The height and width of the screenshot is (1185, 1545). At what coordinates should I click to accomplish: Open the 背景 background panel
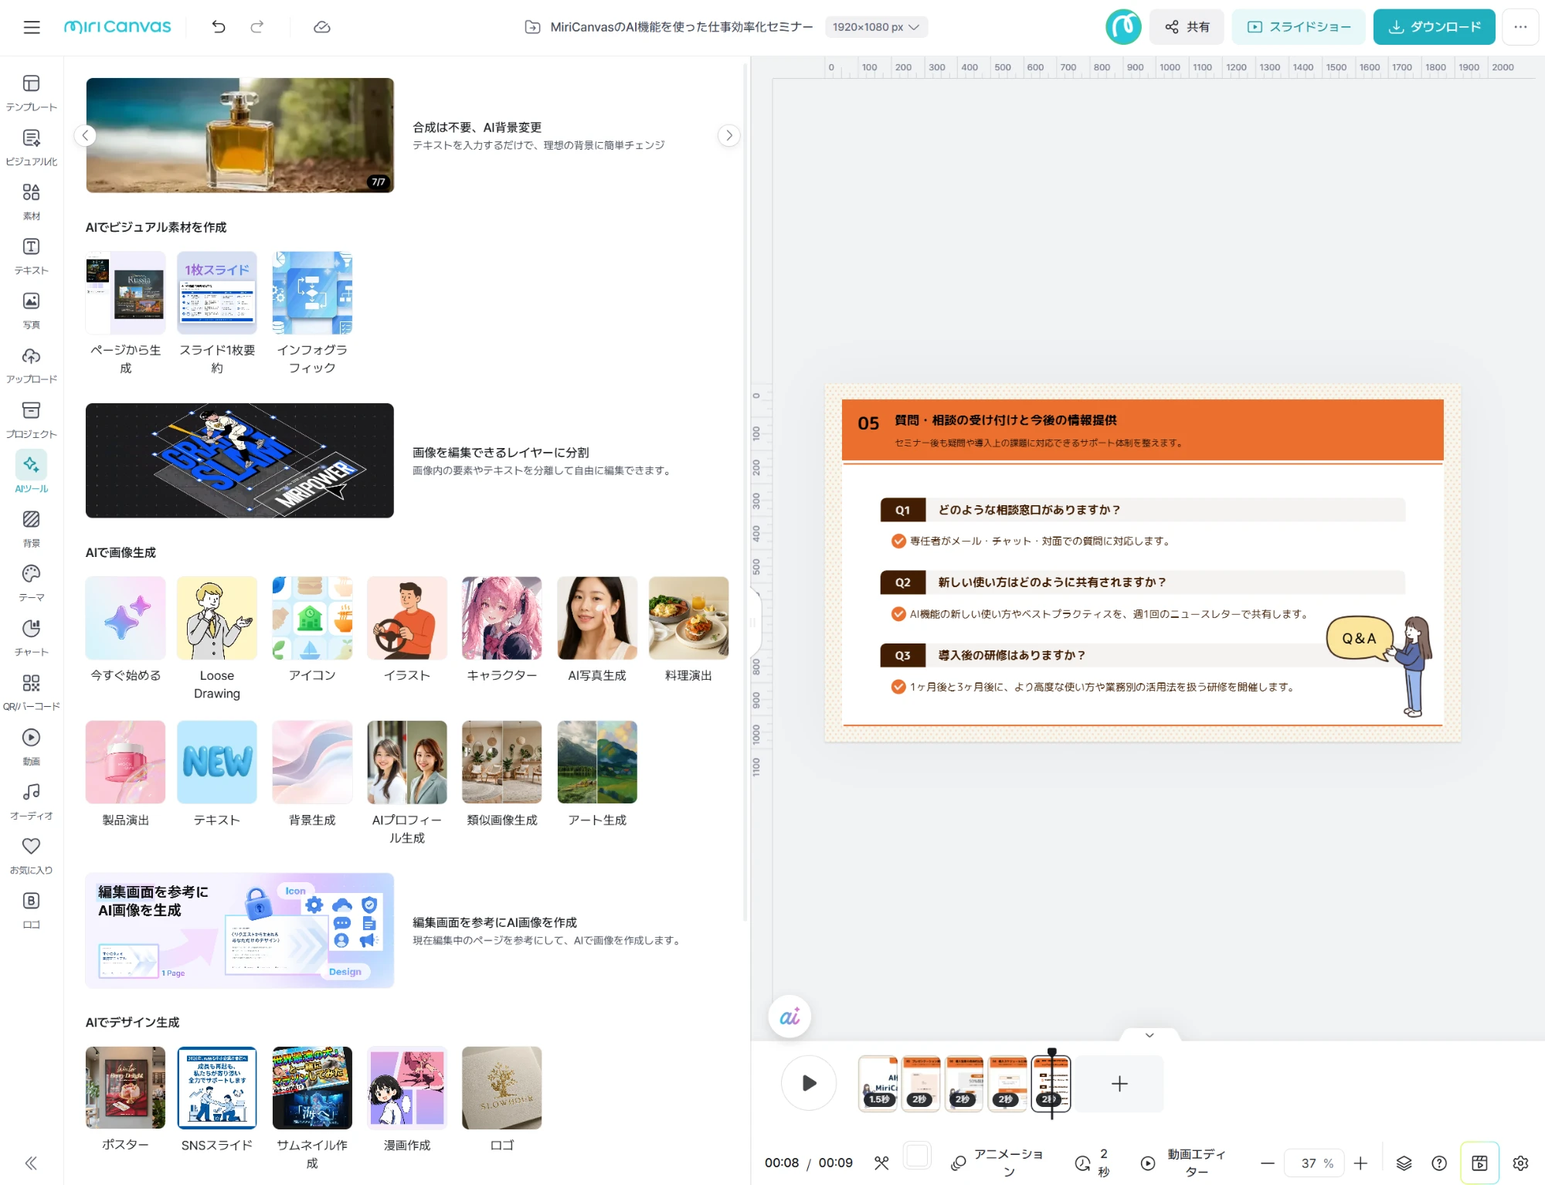pyautogui.click(x=32, y=529)
